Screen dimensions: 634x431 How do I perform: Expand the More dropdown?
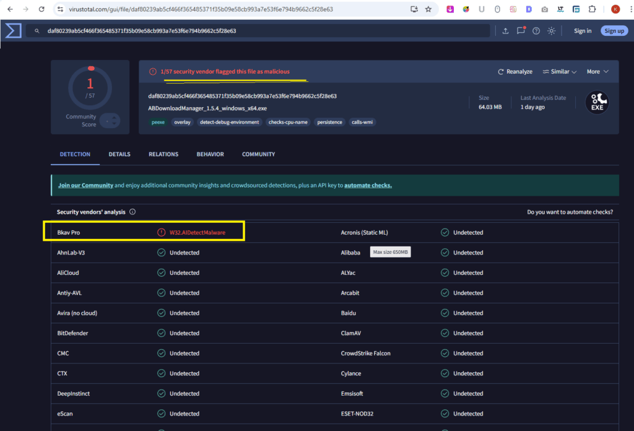click(597, 72)
